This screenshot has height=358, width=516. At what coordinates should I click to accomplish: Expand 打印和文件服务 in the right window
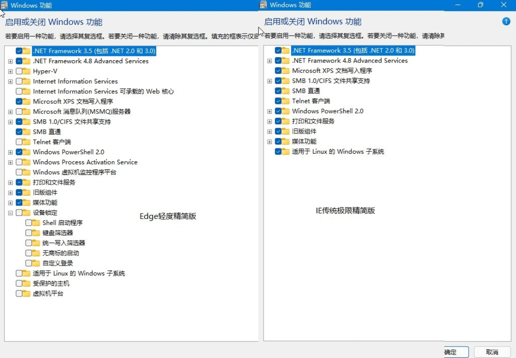coord(269,121)
